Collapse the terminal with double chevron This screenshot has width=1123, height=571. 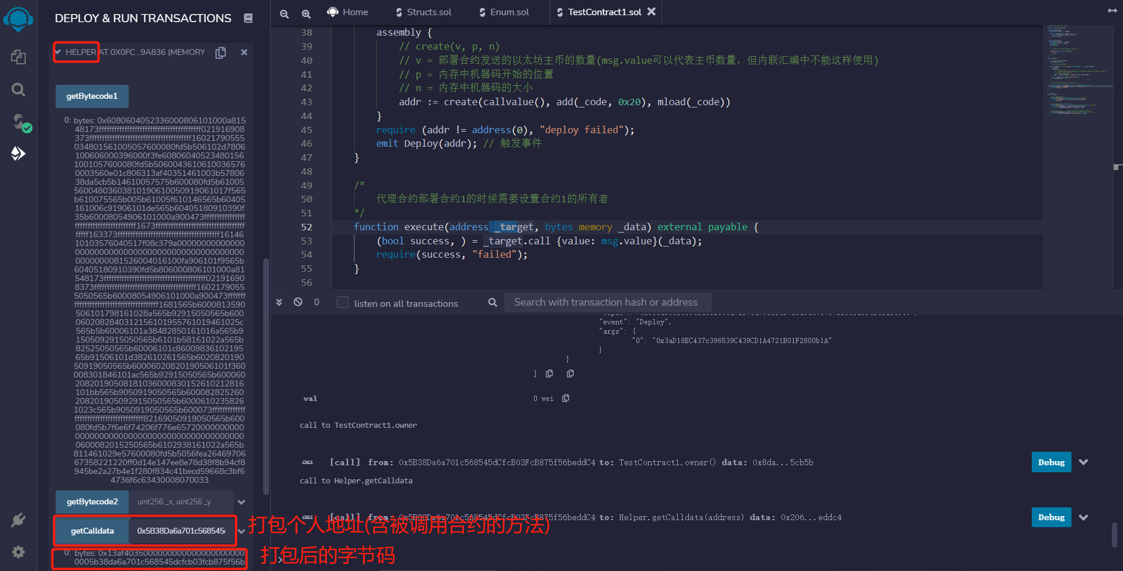(x=279, y=302)
